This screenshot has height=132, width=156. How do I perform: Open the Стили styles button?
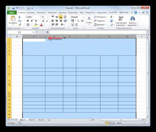pos(89,21)
